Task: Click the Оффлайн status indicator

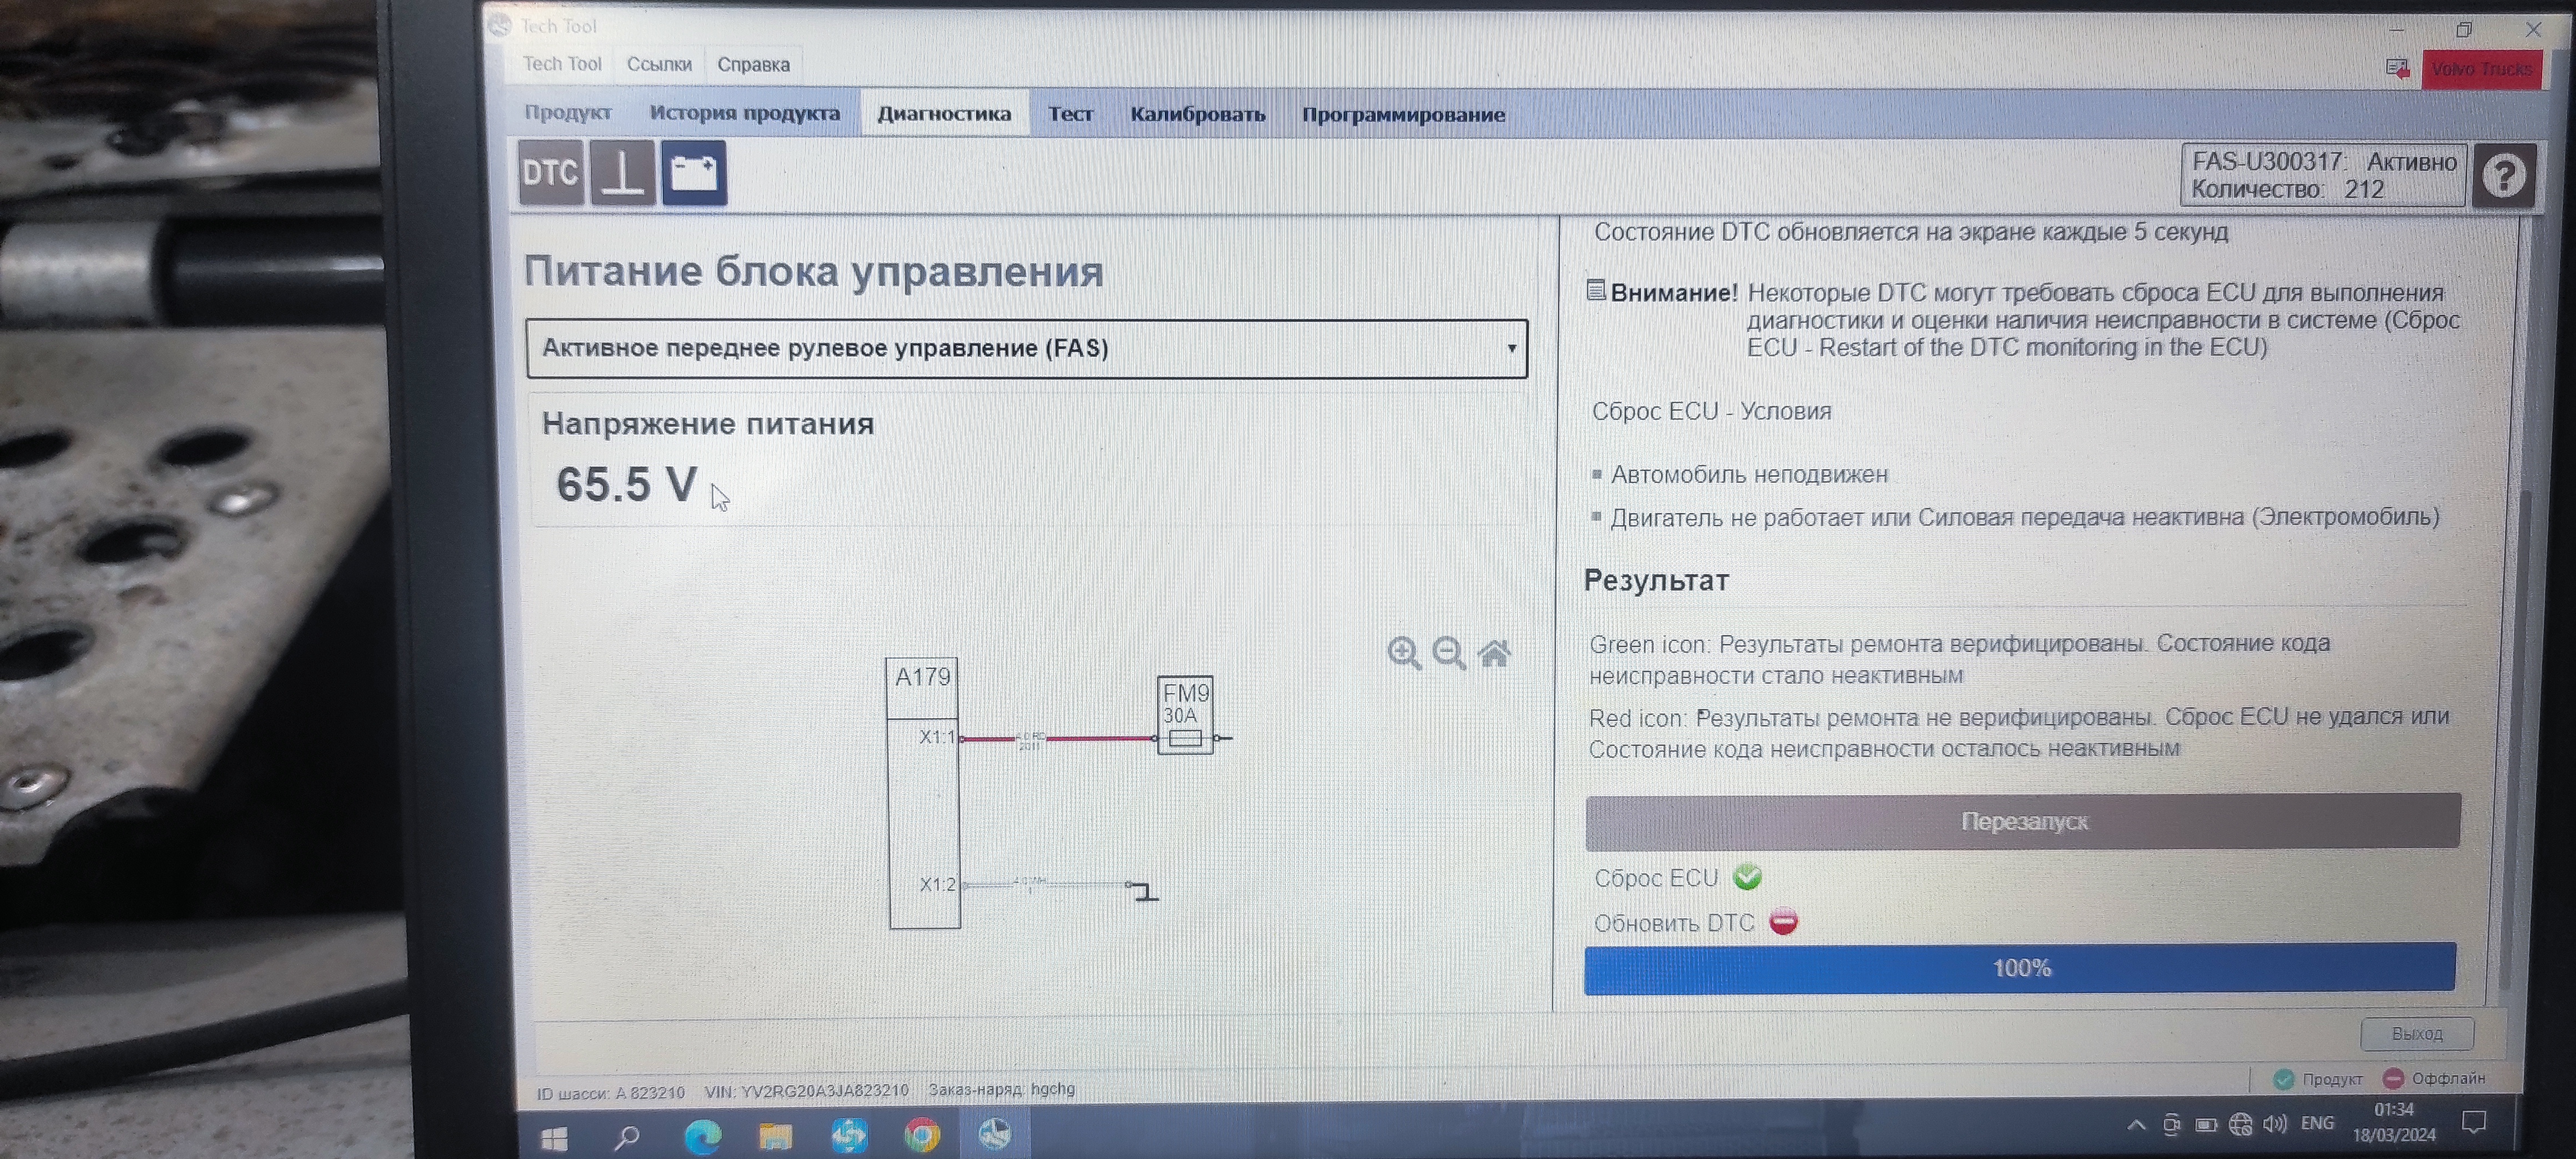Action: tap(2434, 1078)
